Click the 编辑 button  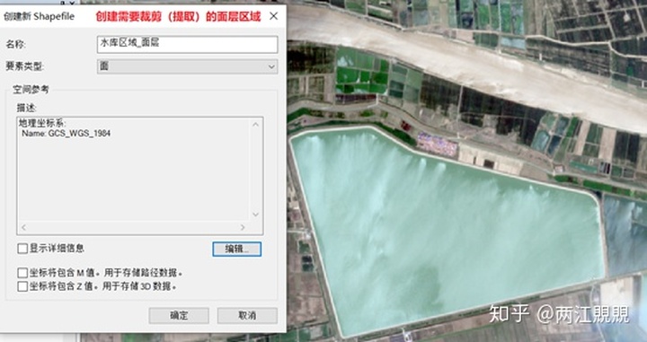coord(237,249)
